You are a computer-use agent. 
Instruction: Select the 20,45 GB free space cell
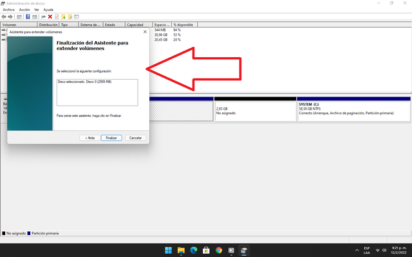point(161,40)
